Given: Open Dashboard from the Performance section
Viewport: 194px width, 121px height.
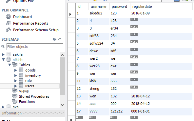Looking at the screenshot, I should [22, 17].
